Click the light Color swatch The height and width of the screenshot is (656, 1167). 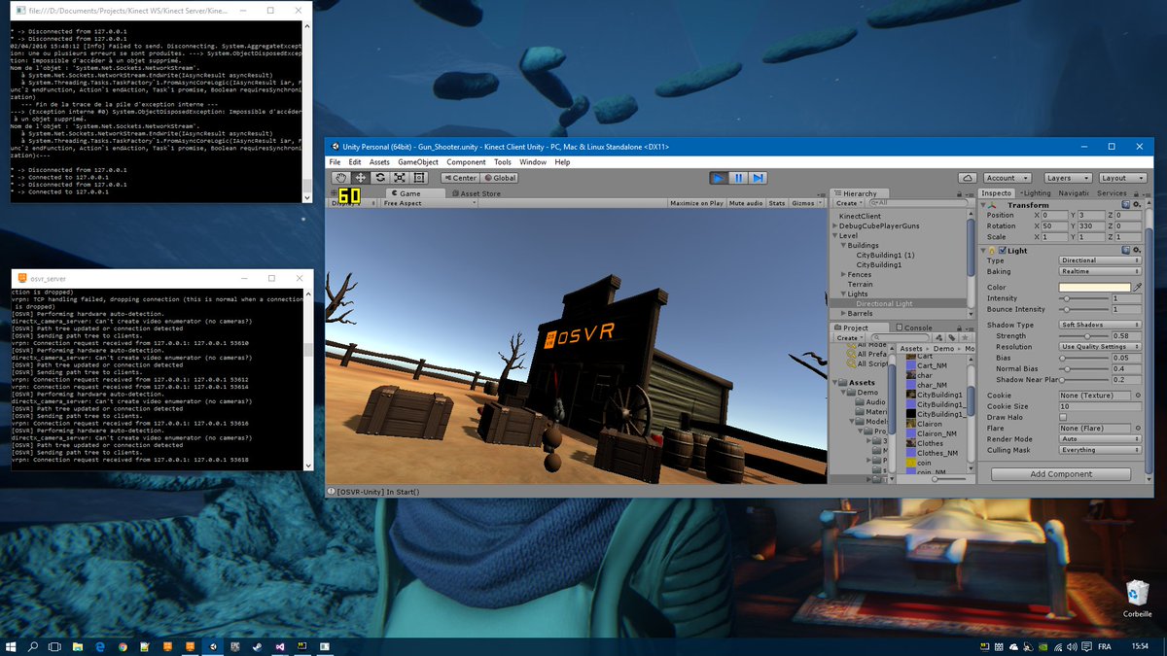pyautogui.click(x=1094, y=288)
